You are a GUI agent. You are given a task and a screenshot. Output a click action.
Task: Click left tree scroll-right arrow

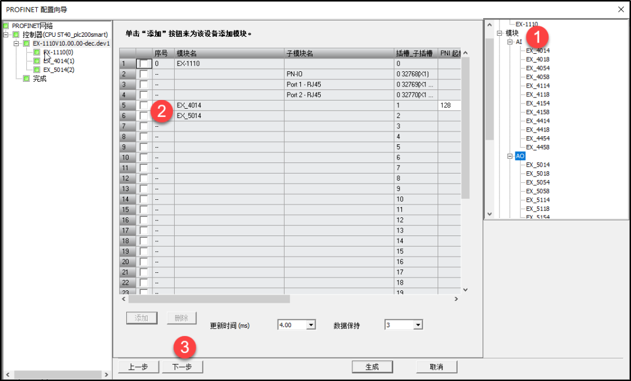pos(107,375)
